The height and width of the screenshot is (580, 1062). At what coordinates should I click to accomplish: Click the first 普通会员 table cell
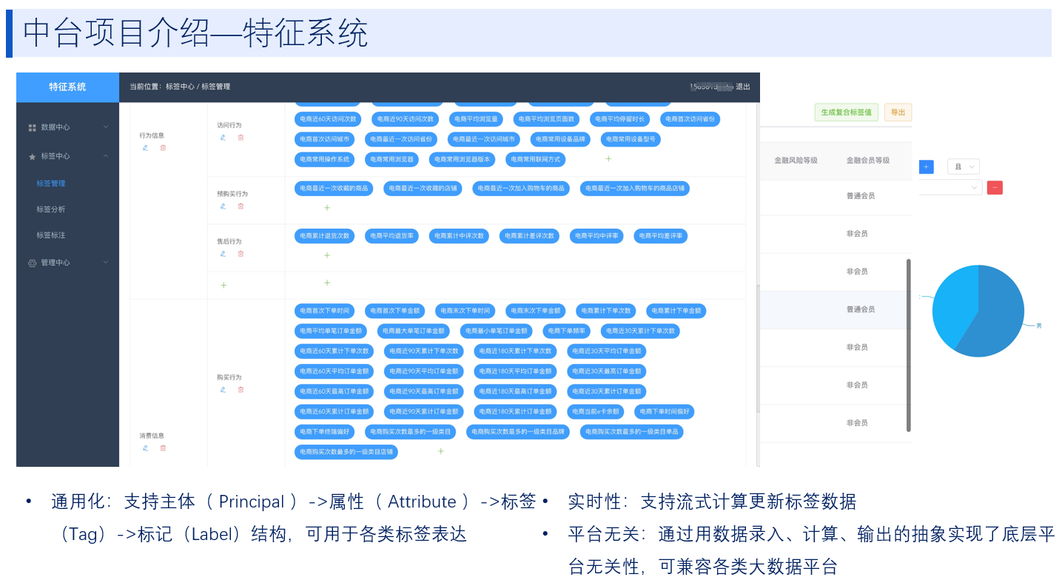pyautogui.click(x=861, y=196)
